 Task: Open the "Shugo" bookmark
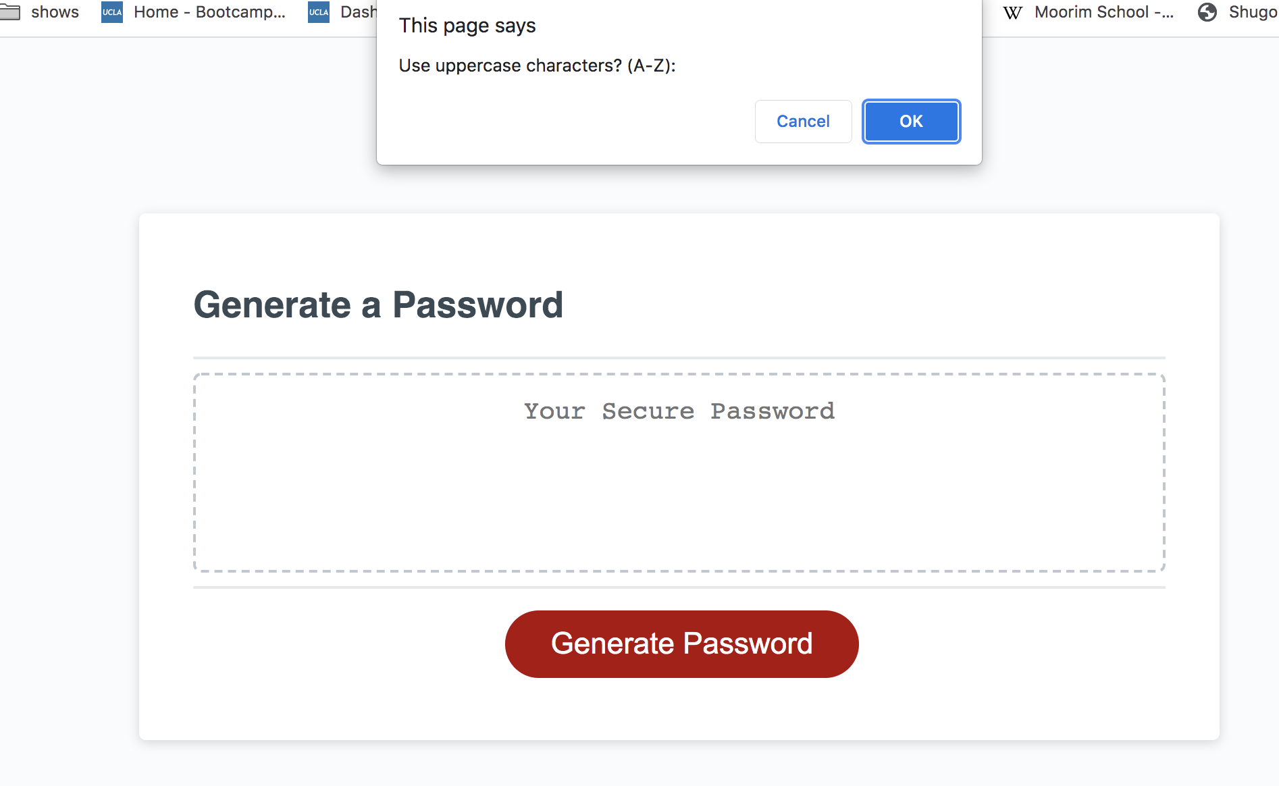click(1251, 11)
